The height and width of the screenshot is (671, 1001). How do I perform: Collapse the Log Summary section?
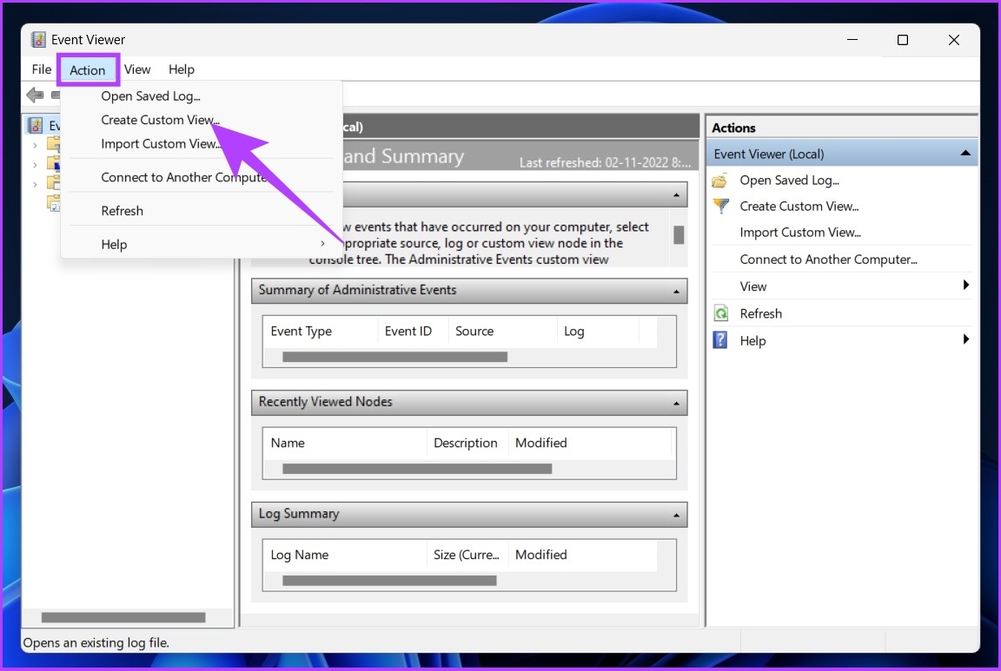(x=676, y=516)
